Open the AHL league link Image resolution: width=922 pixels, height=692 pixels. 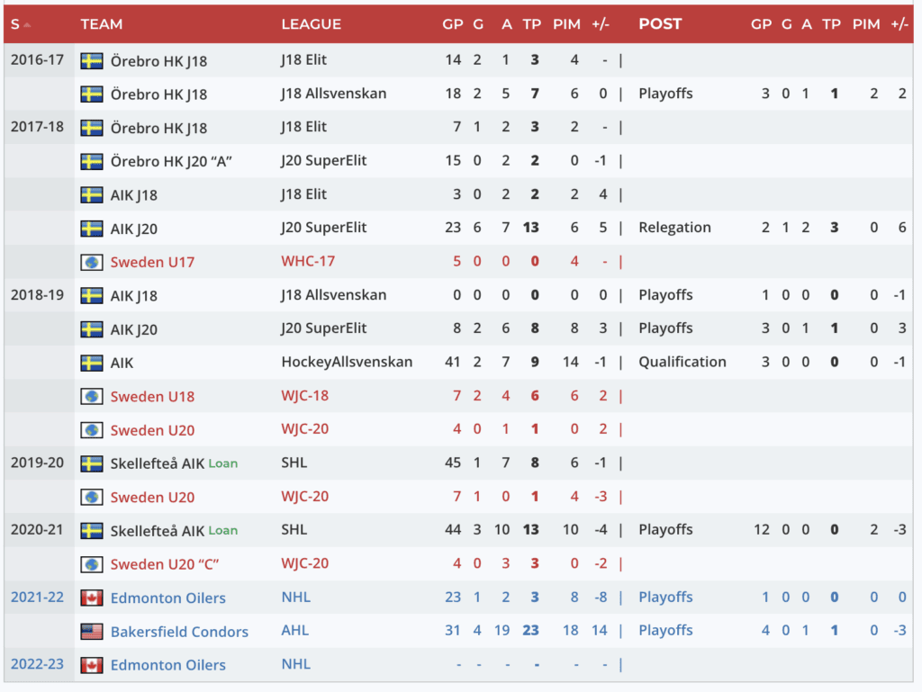tap(294, 631)
